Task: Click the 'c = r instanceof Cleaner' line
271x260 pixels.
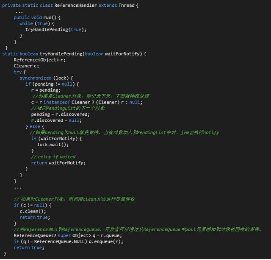Action: pos(87,102)
